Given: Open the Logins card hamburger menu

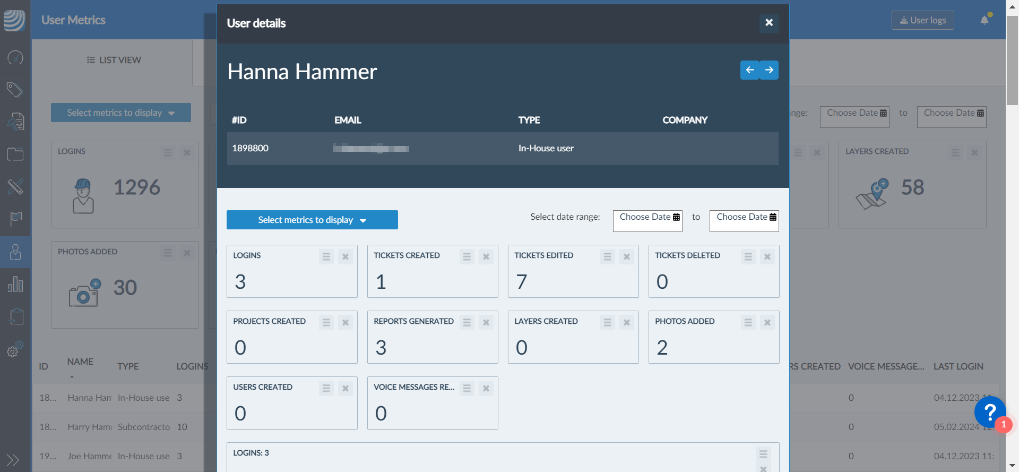Looking at the screenshot, I should click(x=326, y=257).
